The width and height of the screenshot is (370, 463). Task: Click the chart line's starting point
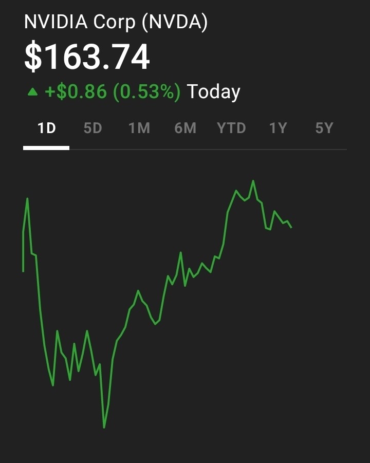[23, 271]
